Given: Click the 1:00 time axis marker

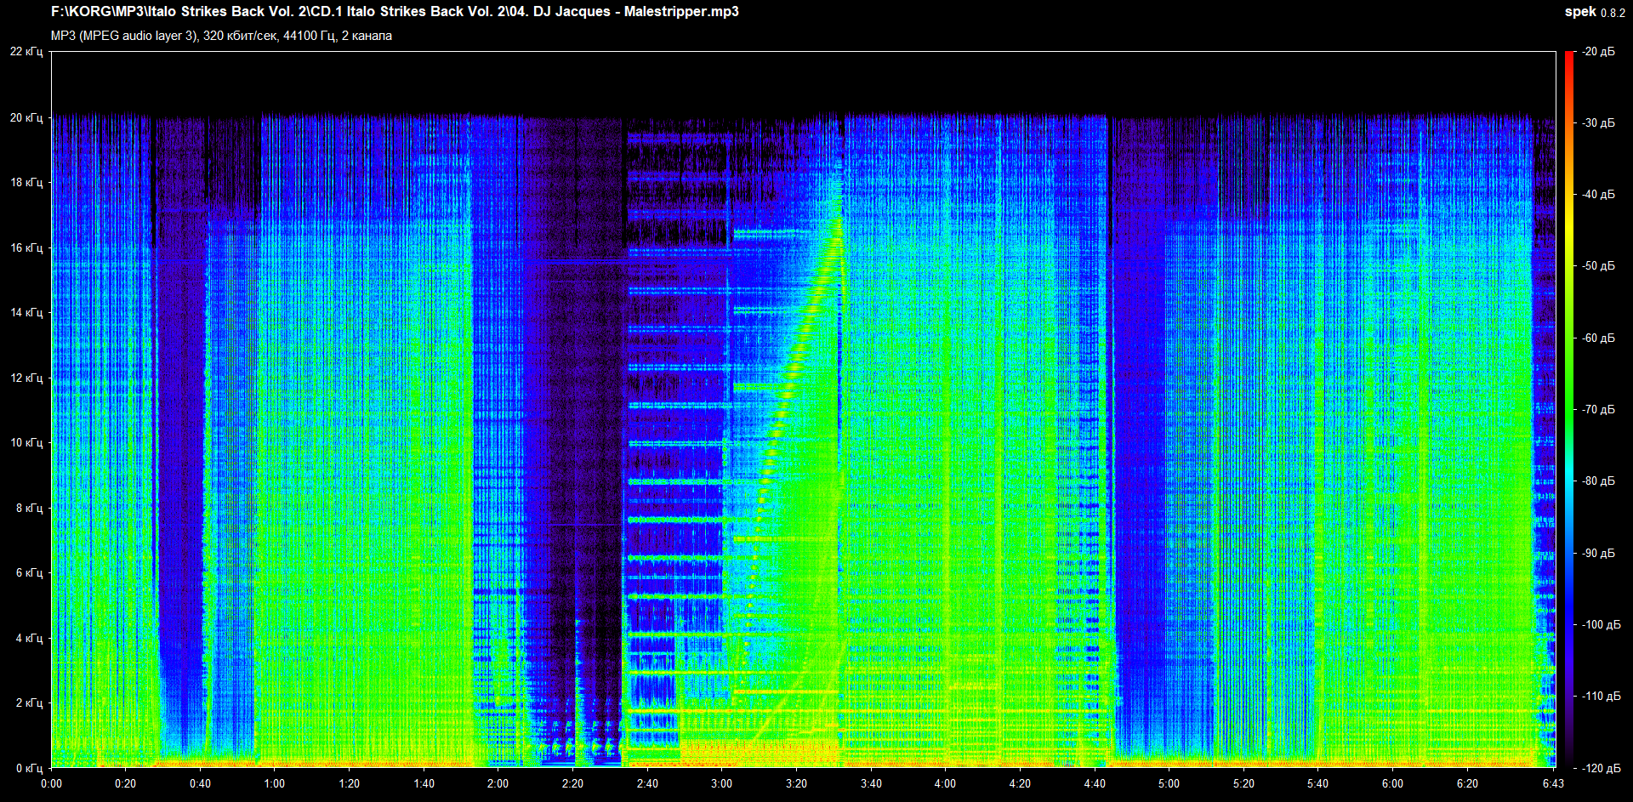Looking at the screenshot, I should click(275, 783).
